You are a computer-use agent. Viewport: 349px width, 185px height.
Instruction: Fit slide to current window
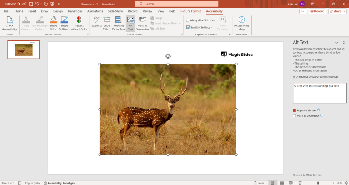tap(346, 183)
